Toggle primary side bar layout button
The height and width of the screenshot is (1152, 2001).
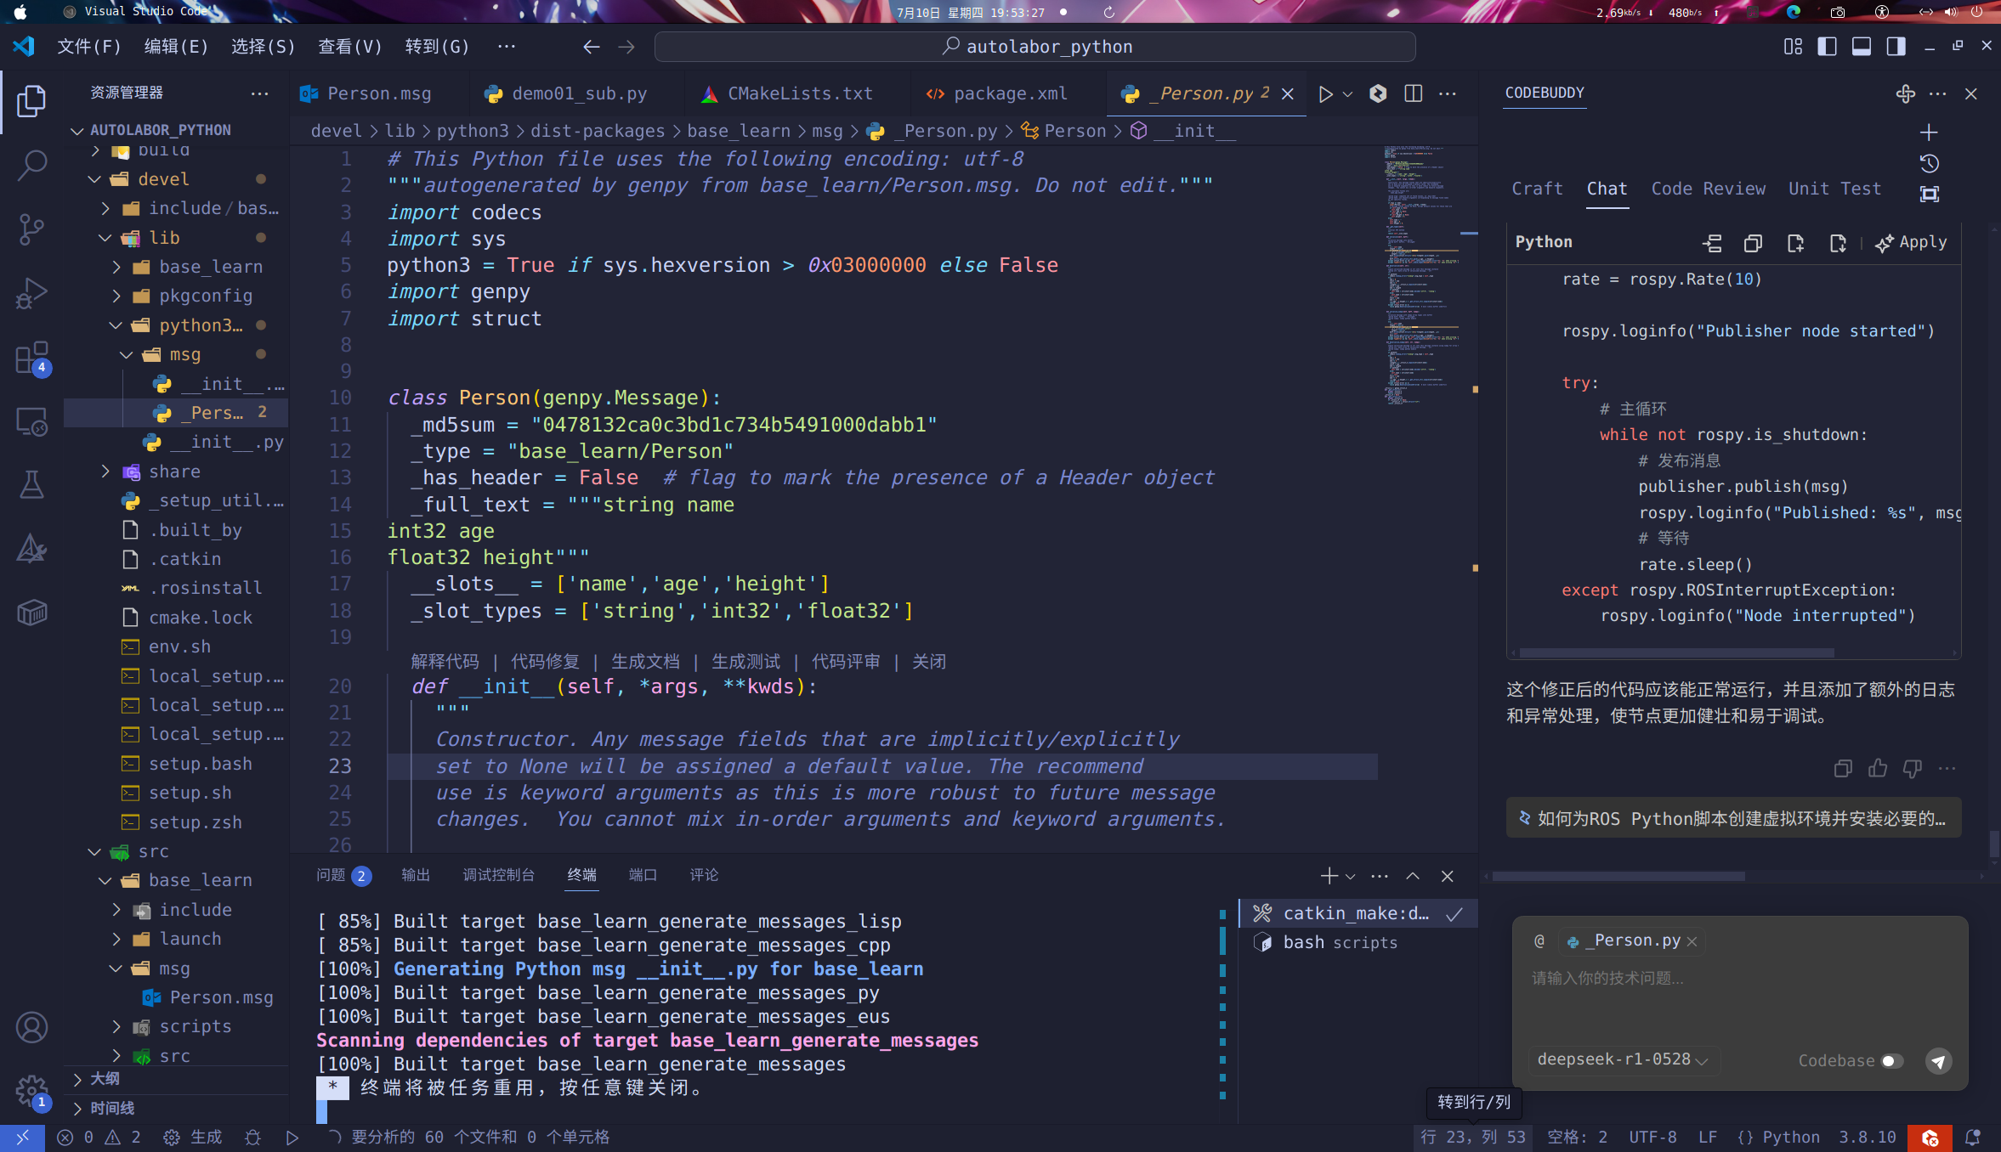tap(1827, 47)
